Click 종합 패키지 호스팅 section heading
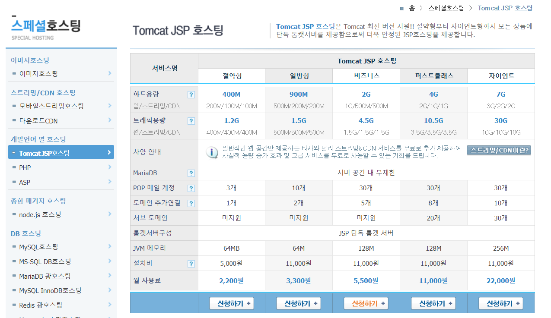Viewport: 551px width, 318px height. 38,201
